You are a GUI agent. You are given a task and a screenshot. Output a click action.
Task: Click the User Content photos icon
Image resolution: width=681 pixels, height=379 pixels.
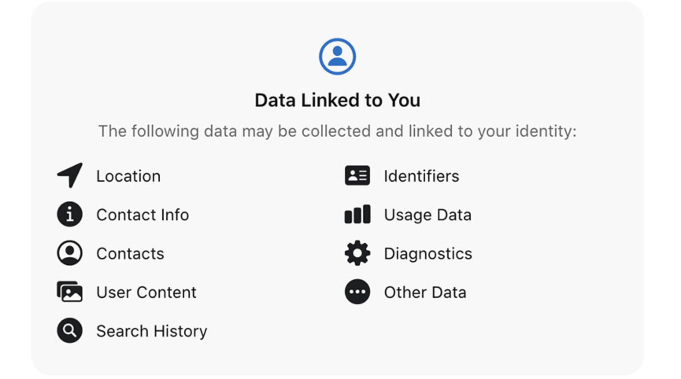click(70, 292)
